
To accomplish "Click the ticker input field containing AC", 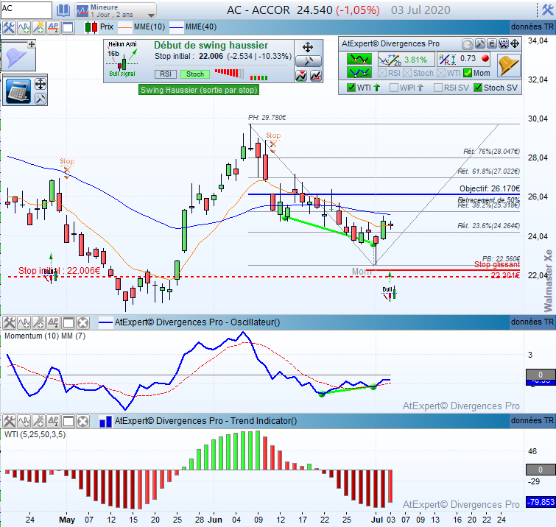I will tap(26, 10).
